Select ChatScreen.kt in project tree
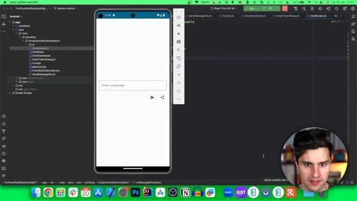 pyautogui.click(x=38, y=49)
